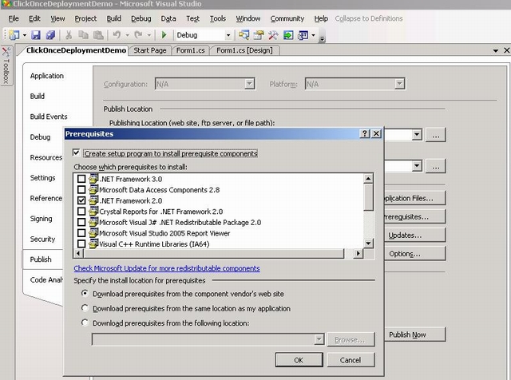Viewport: 511px width, 380px height.
Task: Browse for publishing location with ... button
Action: pos(436,135)
